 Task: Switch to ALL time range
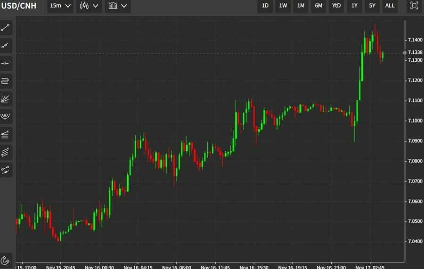pos(390,6)
